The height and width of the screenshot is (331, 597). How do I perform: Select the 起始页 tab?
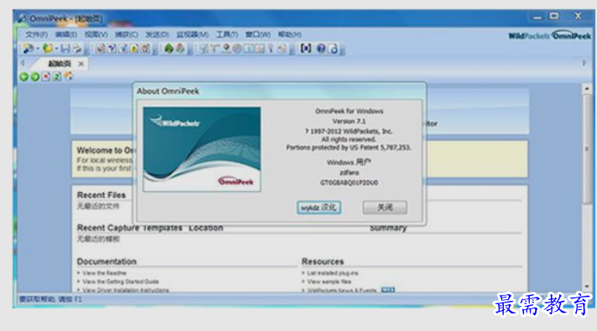click(x=60, y=64)
